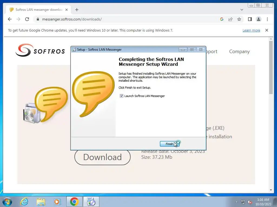Open a new Chrome tab
This screenshot has width=277, height=207.
[x=77, y=10]
